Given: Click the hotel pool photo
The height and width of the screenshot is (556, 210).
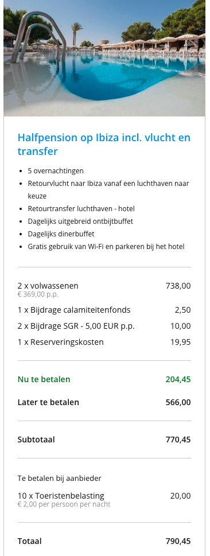Looking at the screenshot, I should (x=104, y=58).
